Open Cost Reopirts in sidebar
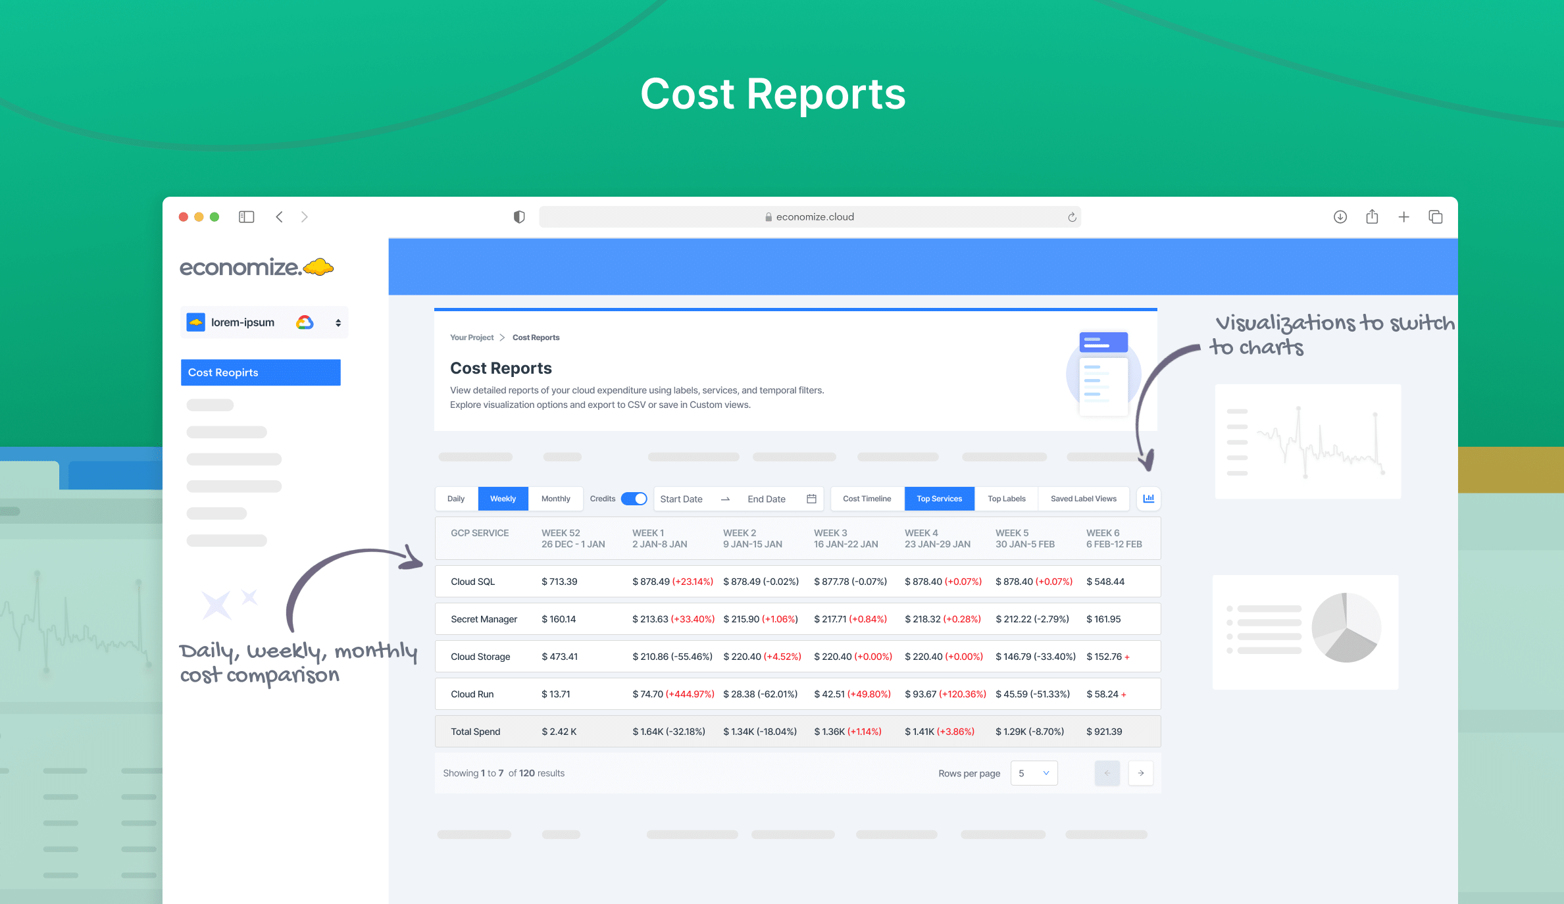Image resolution: width=1564 pixels, height=904 pixels. 261,372
